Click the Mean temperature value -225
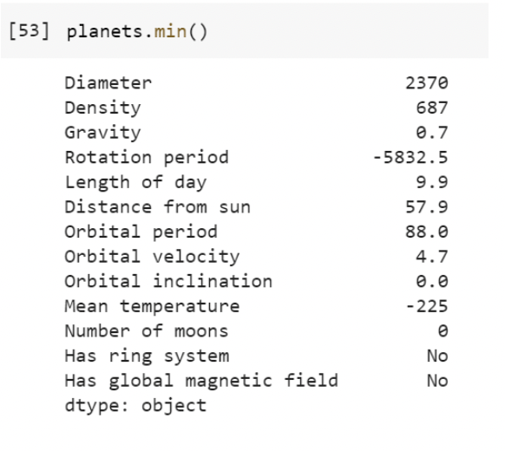Screen dimensions: 505x451 (x=427, y=306)
